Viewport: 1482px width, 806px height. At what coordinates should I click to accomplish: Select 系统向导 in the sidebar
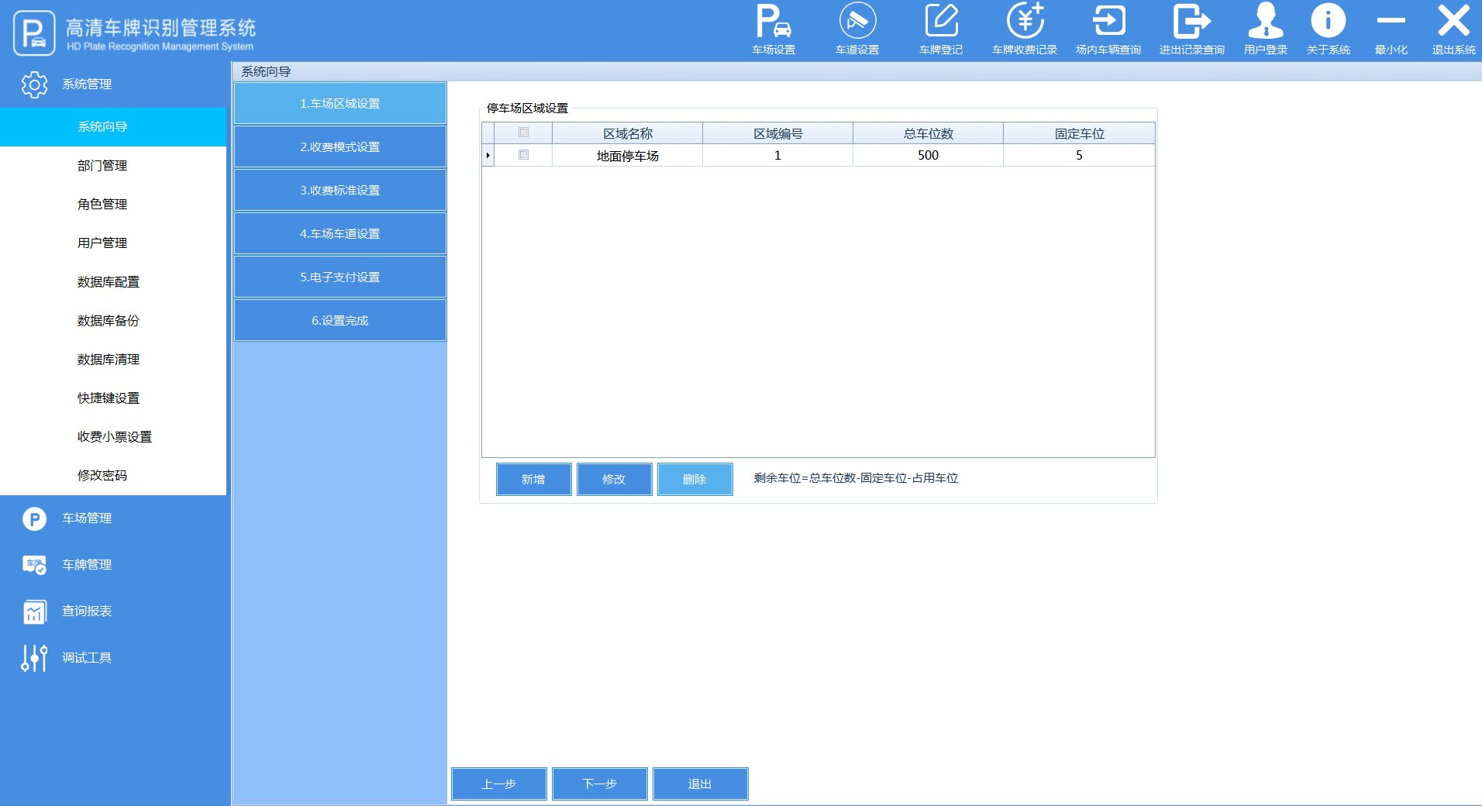[x=113, y=127]
